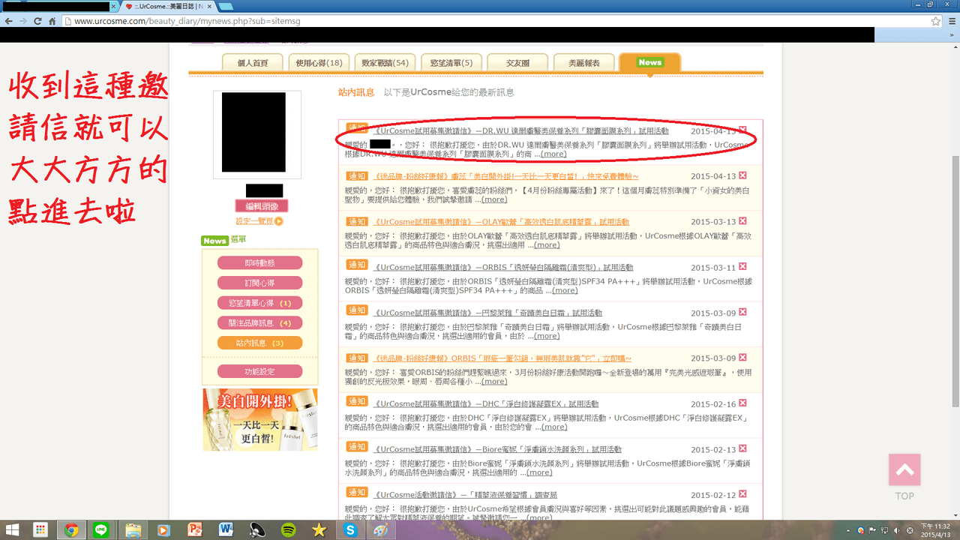Viewport: 960px width, 540px height.
Task: Open 即時動態 in the News menu
Action: 259,263
